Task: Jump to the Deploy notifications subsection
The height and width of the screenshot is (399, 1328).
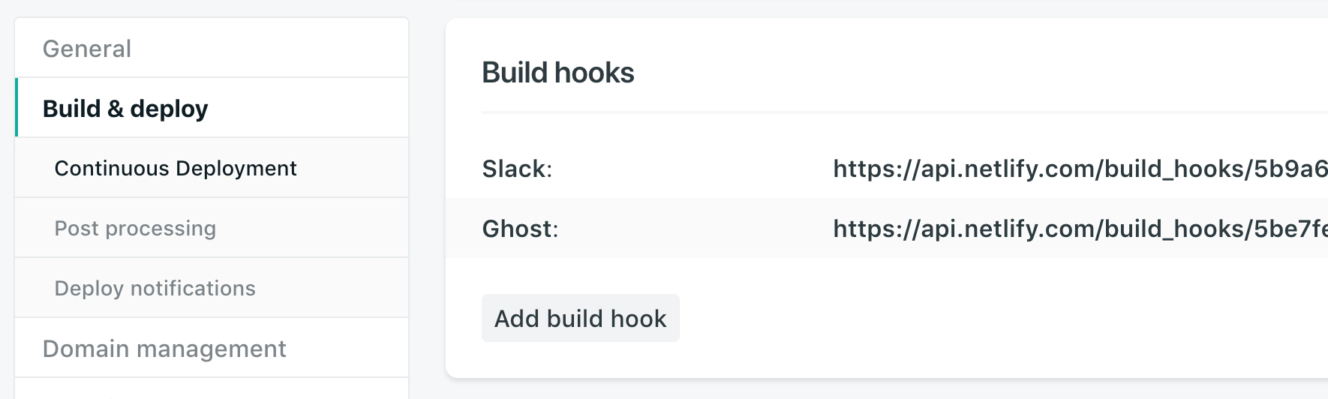Action: pyautogui.click(x=155, y=289)
